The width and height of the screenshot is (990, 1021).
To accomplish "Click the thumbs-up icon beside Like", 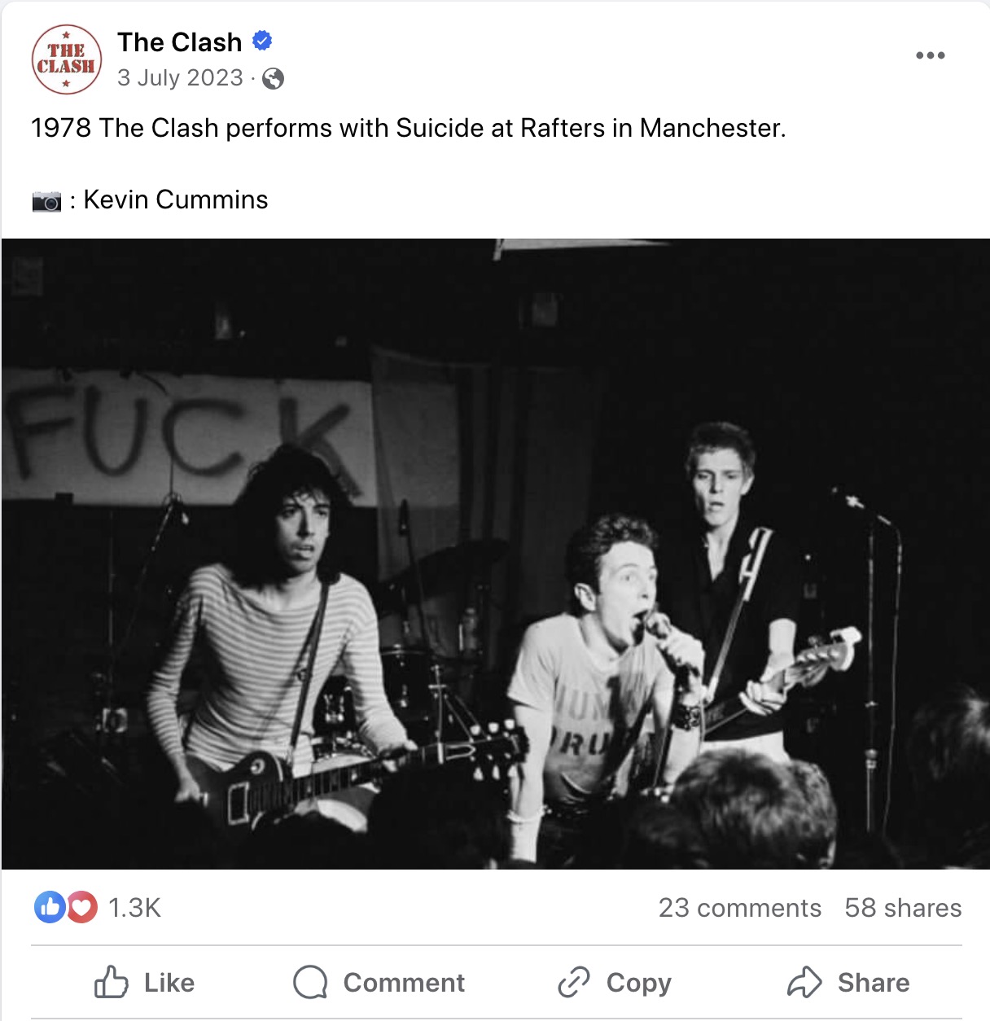I will coord(111,982).
